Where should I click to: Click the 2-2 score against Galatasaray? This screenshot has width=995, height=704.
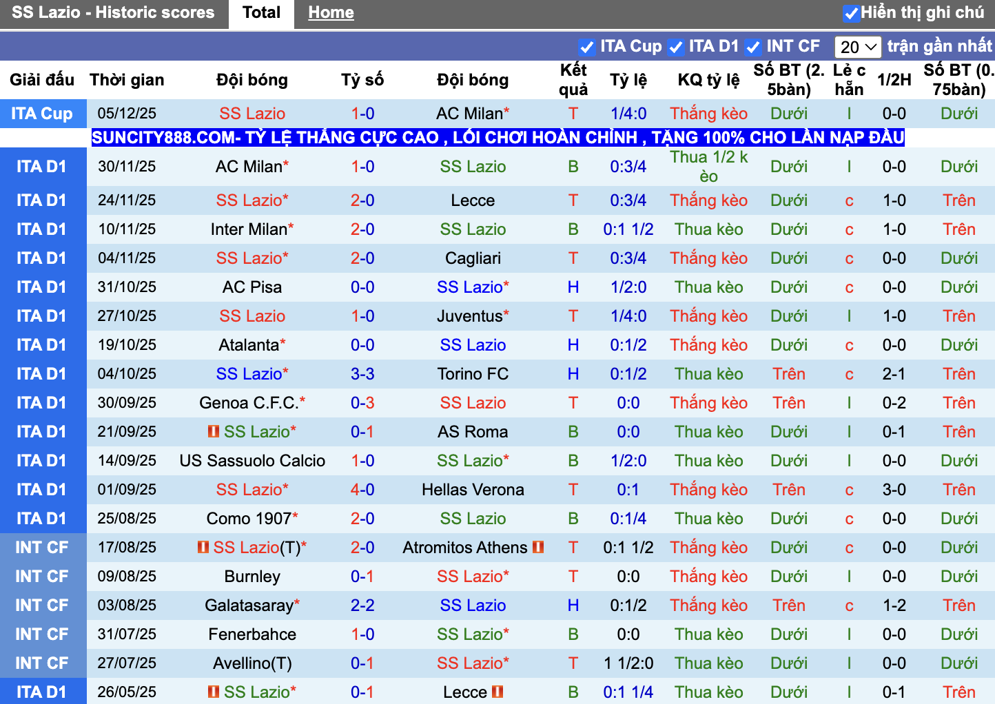tap(362, 605)
